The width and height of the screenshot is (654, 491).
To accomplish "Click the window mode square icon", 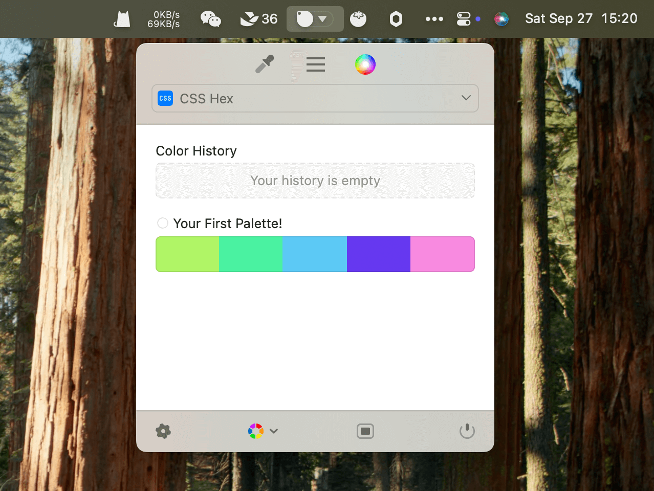I will coord(365,431).
